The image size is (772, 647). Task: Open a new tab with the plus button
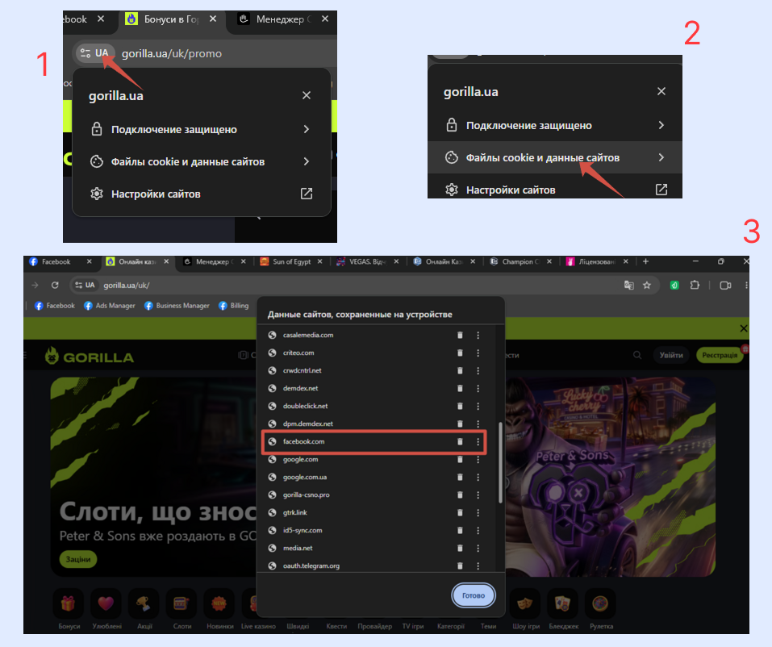pyautogui.click(x=645, y=261)
